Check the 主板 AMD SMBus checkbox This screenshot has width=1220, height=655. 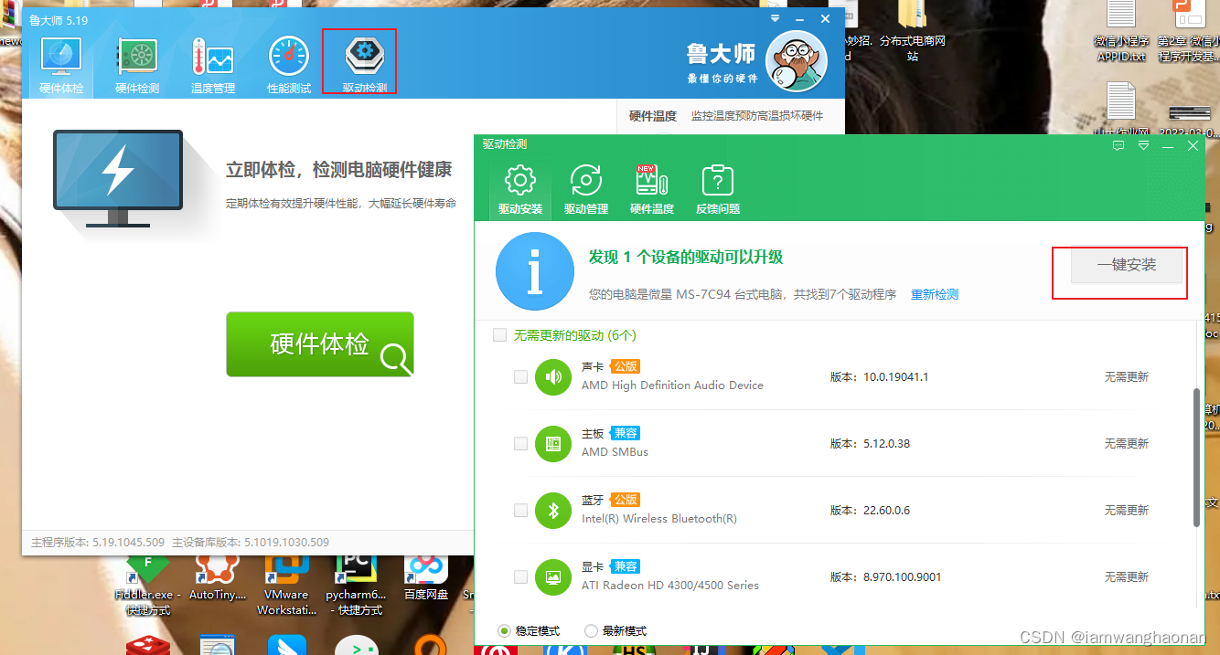(x=520, y=443)
